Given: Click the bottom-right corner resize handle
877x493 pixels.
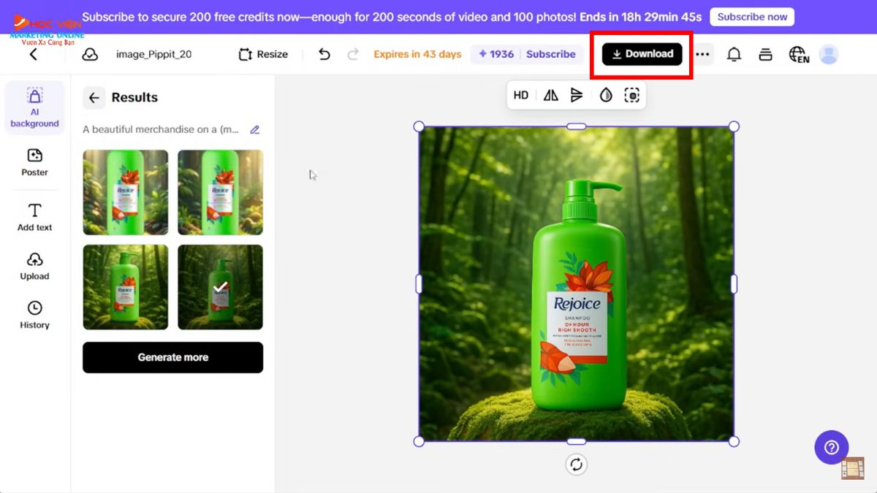Looking at the screenshot, I should tap(734, 441).
